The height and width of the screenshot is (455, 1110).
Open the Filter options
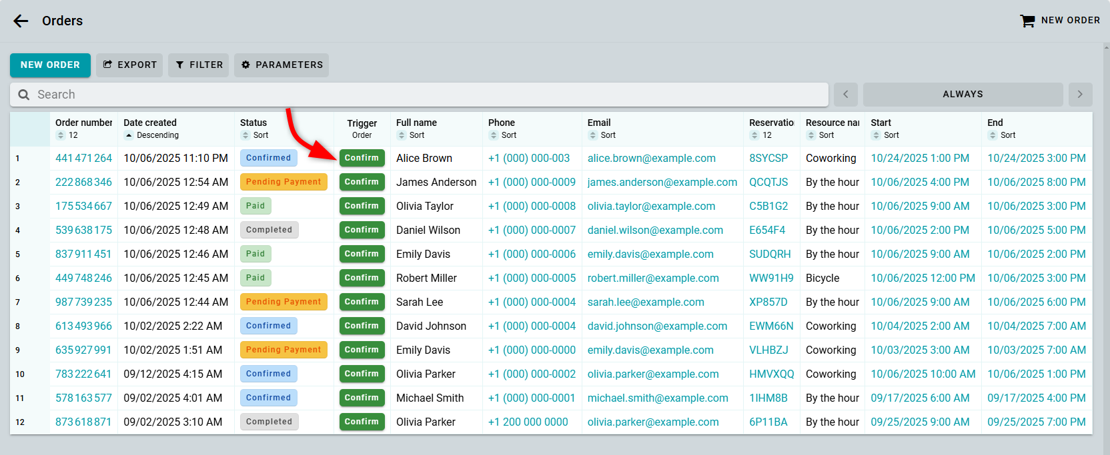point(198,65)
